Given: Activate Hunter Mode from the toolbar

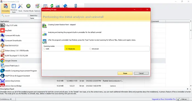Looking at the screenshot, I should click(x=29, y=8).
